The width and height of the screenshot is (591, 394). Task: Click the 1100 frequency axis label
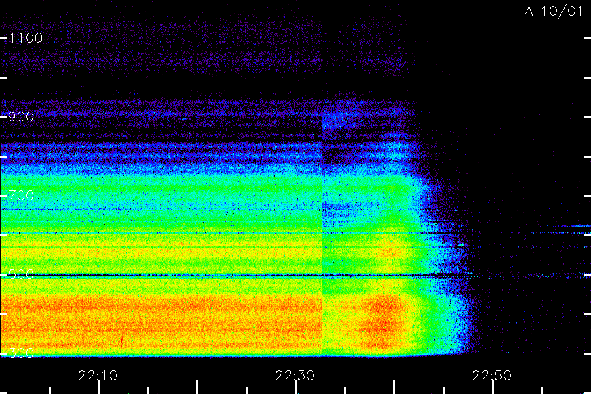pyautogui.click(x=26, y=38)
